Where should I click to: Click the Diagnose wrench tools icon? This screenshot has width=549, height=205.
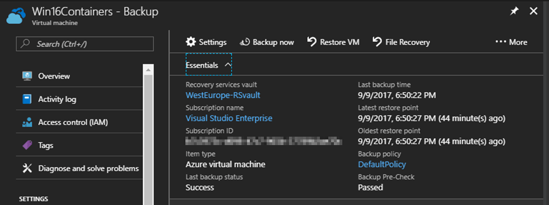(x=27, y=168)
